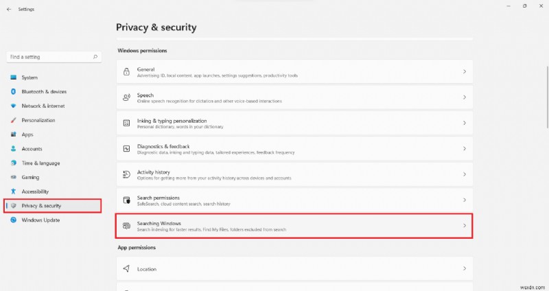This screenshot has width=549, height=291.
Task: Expand the Search permissions chevron
Action: click(465, 200)
